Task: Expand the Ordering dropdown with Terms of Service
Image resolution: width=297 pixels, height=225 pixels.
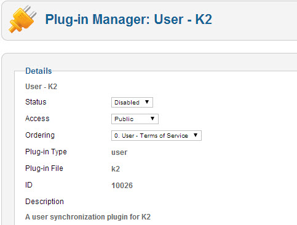Action: pos(156,135)
